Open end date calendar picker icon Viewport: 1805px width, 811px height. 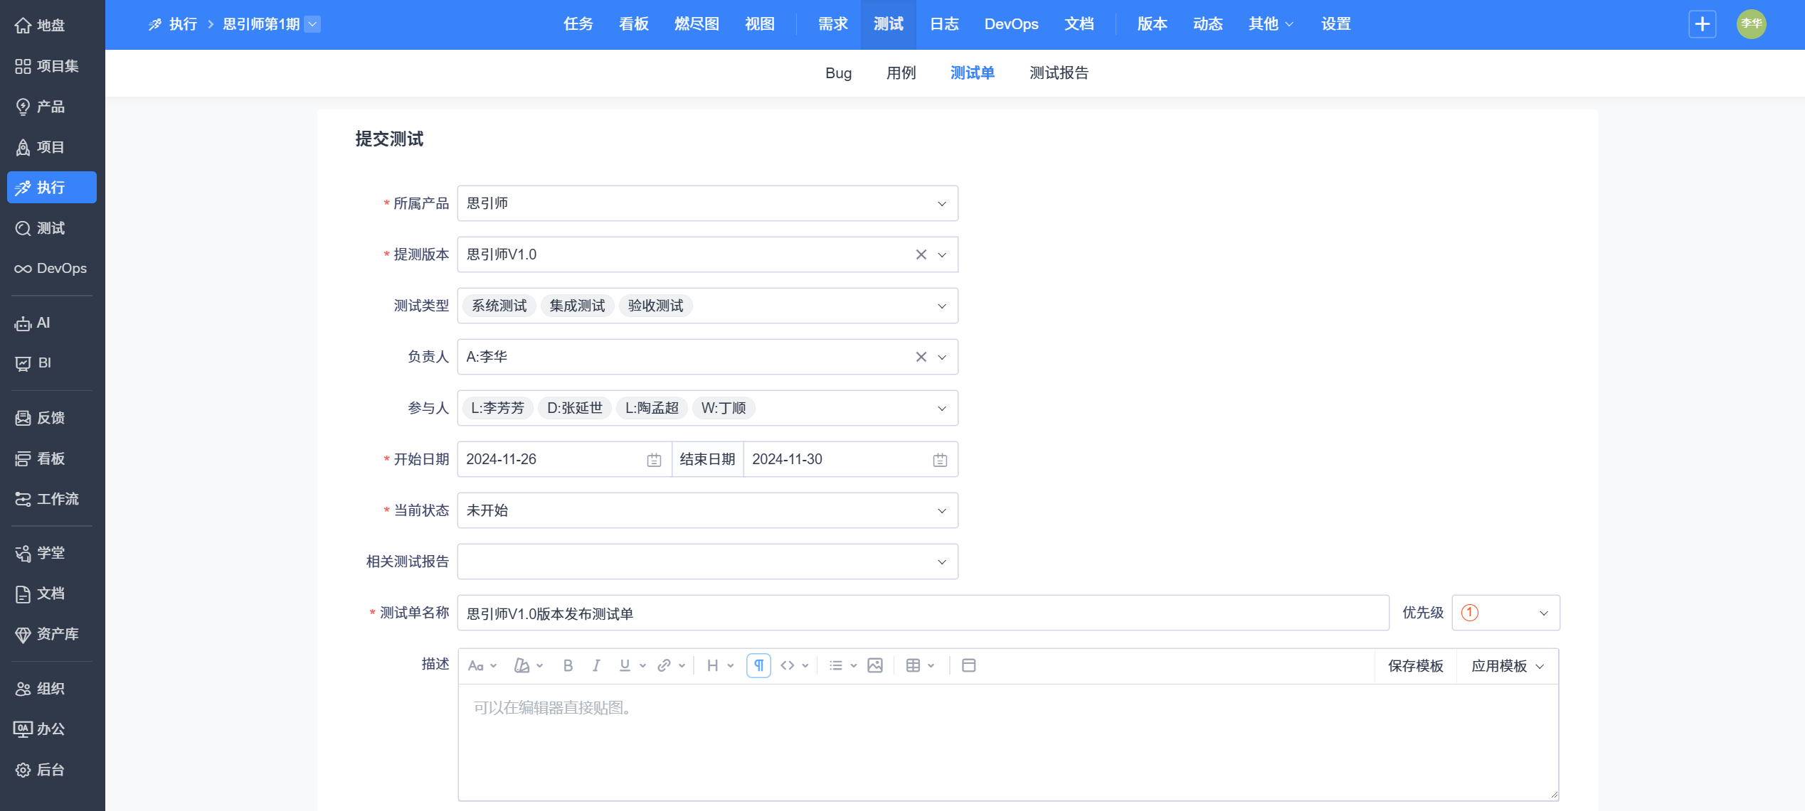[x=940, y=460]
